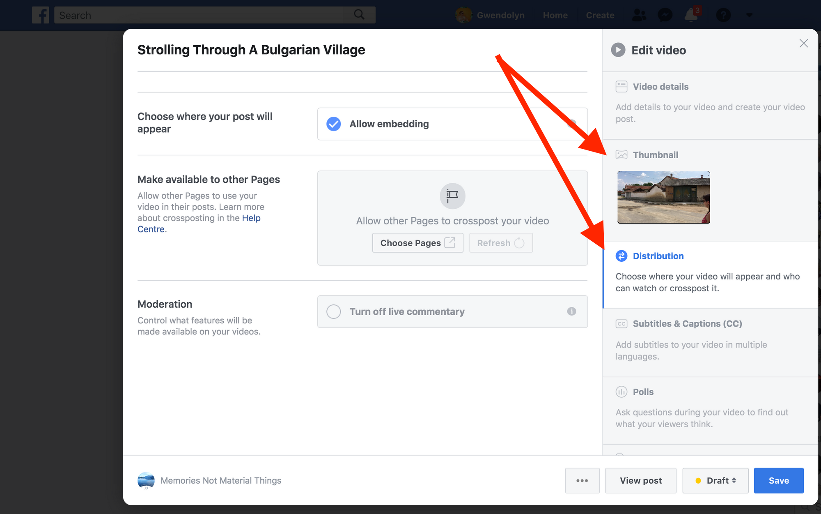The width and height of the screenshot is (821, 514).
Task: Switch to the Video details section
Action: point(660,87)
